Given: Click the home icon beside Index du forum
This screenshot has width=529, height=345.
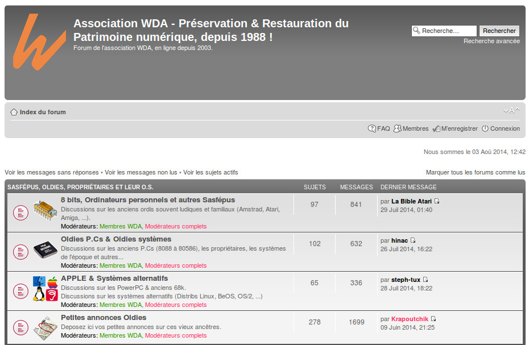Looking at the screenshot, I should coord(14,113).
